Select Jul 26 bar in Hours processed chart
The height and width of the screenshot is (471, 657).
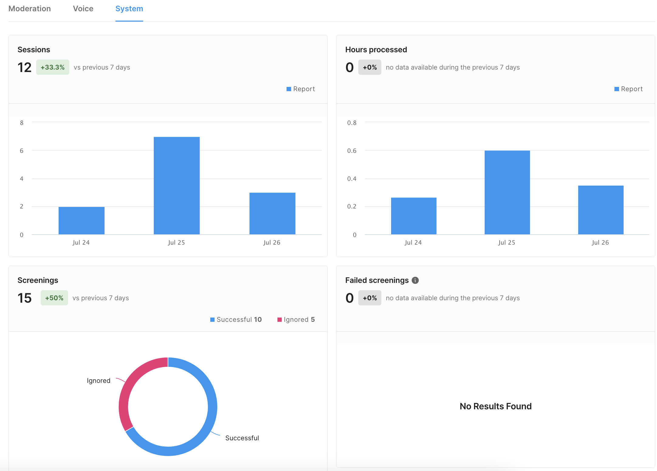pos(600,210)
